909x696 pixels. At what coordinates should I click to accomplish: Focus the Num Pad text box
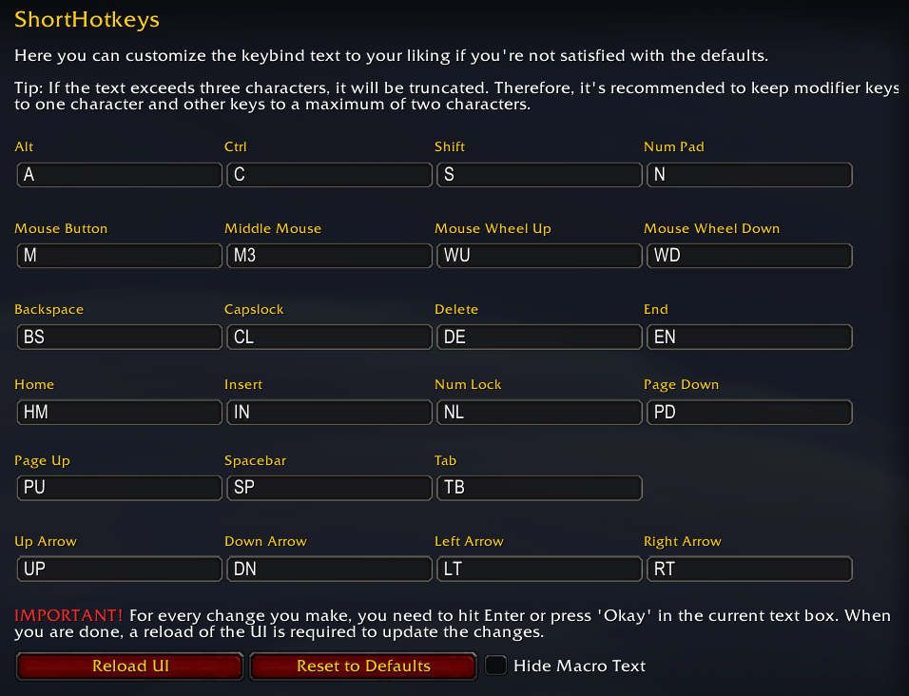coord(749,175)
